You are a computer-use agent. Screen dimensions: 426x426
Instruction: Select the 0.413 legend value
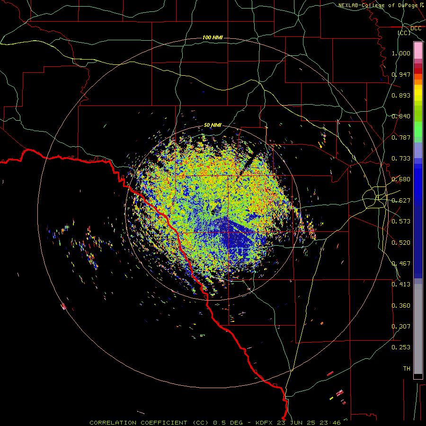point(401,284)
